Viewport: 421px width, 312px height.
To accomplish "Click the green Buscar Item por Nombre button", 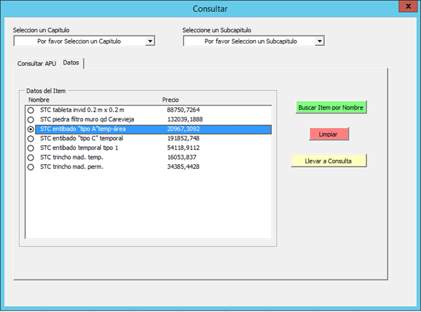I will [x=332, y=107].
